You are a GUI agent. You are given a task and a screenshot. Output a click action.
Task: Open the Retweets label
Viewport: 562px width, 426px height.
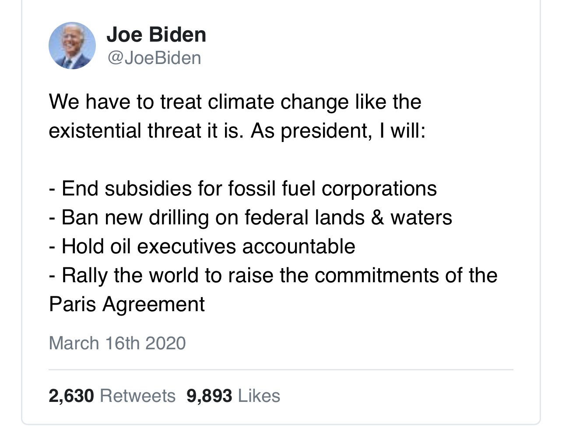coord(137,396)
